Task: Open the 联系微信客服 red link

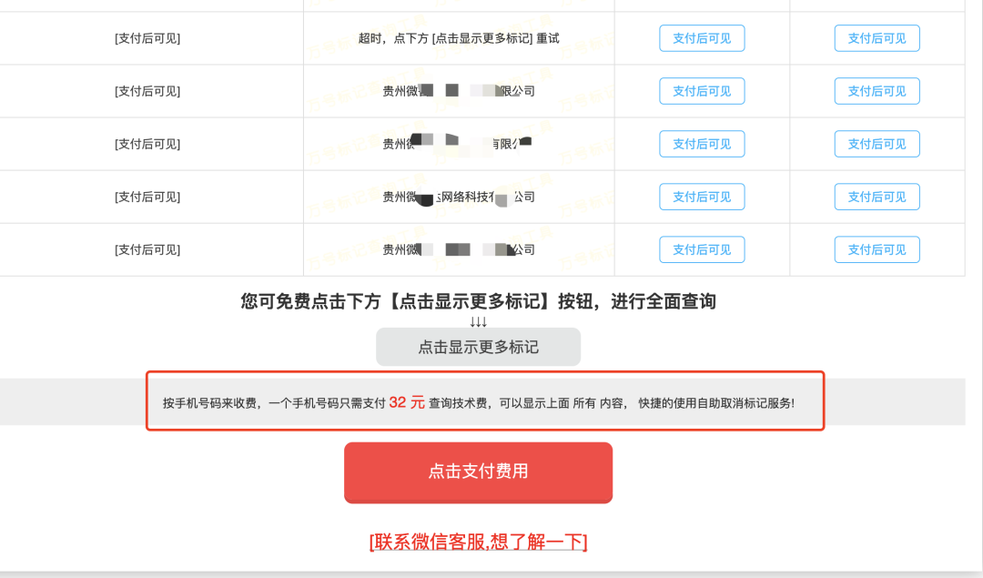Action: click(479, 542)
